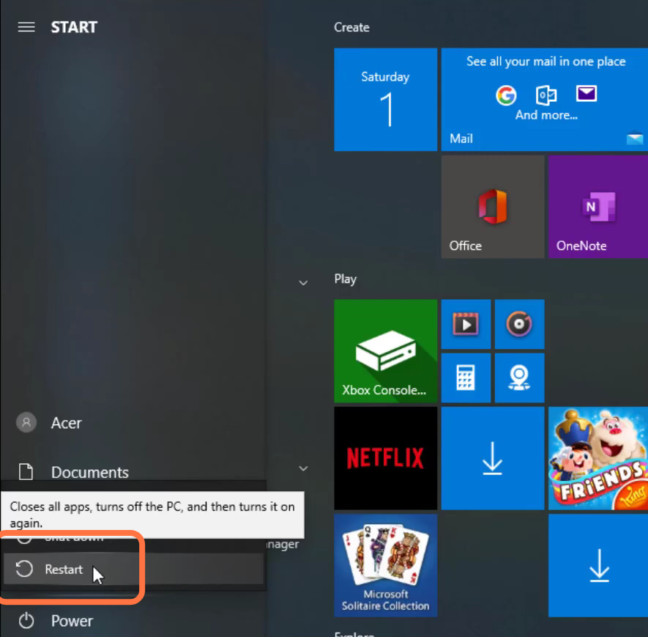
Task: Click the Power label
Action: click(x=72, y=621)
